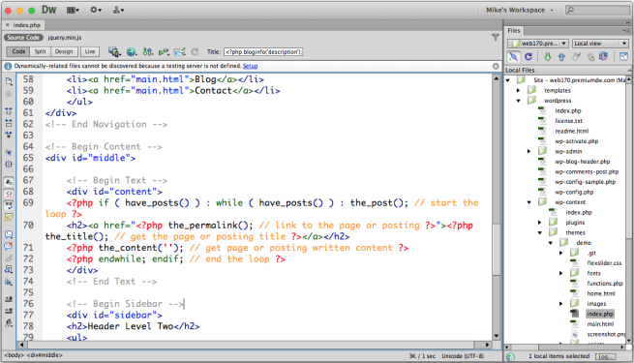Click the Recent Snippets icon

coord(9,270)
